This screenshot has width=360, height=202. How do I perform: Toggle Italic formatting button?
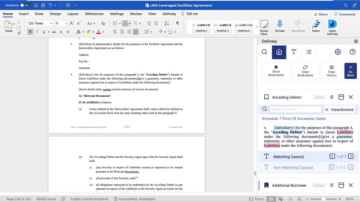point(37,32)
